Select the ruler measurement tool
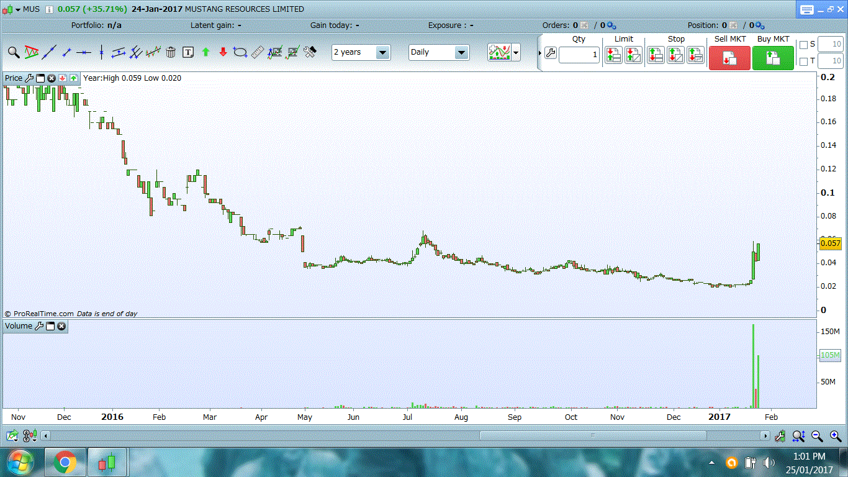 point(258,52)
